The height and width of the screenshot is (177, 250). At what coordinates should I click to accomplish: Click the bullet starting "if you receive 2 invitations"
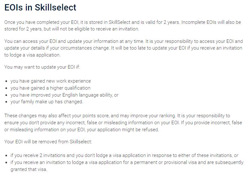click(x=124, y=155)
